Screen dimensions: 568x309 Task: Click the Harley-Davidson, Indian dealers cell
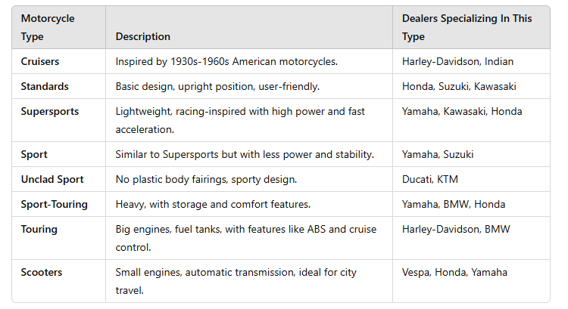[457, 61]
